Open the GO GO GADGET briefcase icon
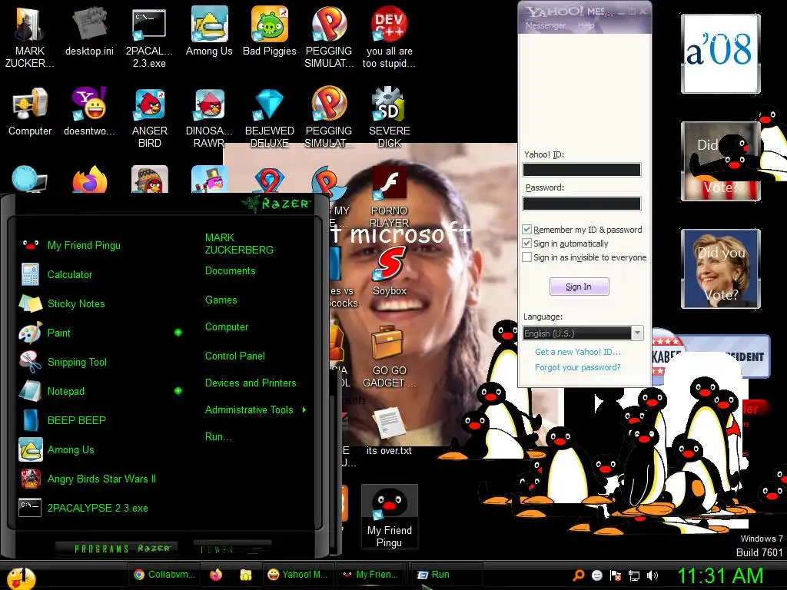The width and height of the screenshot is (787, 590). pos(389,357)
